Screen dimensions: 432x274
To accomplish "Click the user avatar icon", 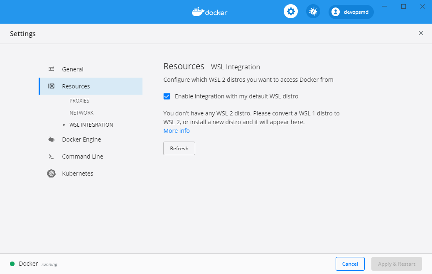I will (336, 12).
